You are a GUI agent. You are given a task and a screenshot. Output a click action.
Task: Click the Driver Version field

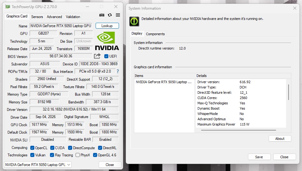point(74,109)
